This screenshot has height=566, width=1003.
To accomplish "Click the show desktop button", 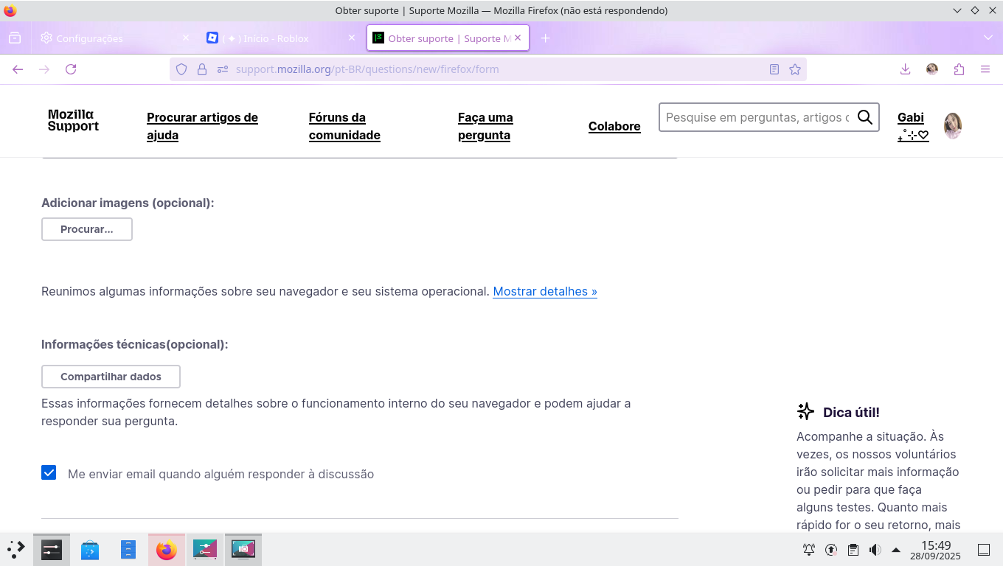I will tap(983, 550).
